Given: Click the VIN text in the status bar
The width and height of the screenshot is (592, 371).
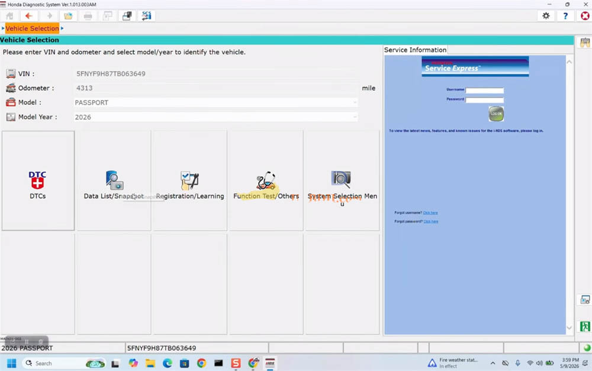Looking at the screenshot, I should pyautogui.click(x=162, y=348).
